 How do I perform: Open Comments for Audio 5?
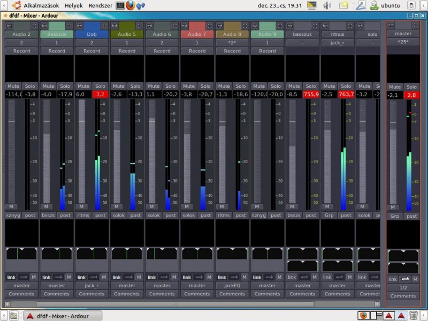pyautogui.click(x=127, y=294)
